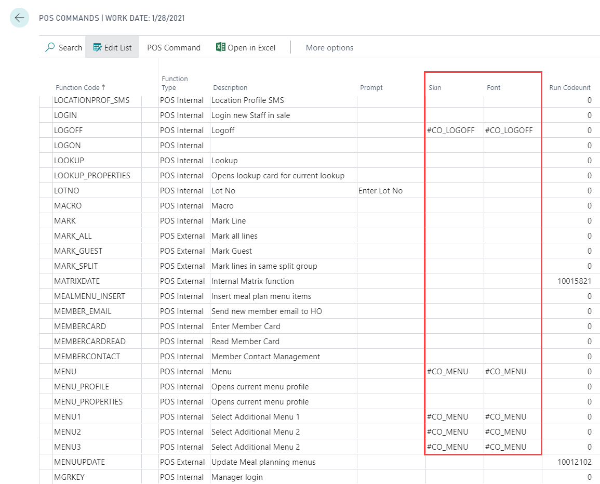600x484 pixels.
Task: Click #CO_LOGOFF value in Skin column
Action: pyautogui.click(x=450, y=130)
